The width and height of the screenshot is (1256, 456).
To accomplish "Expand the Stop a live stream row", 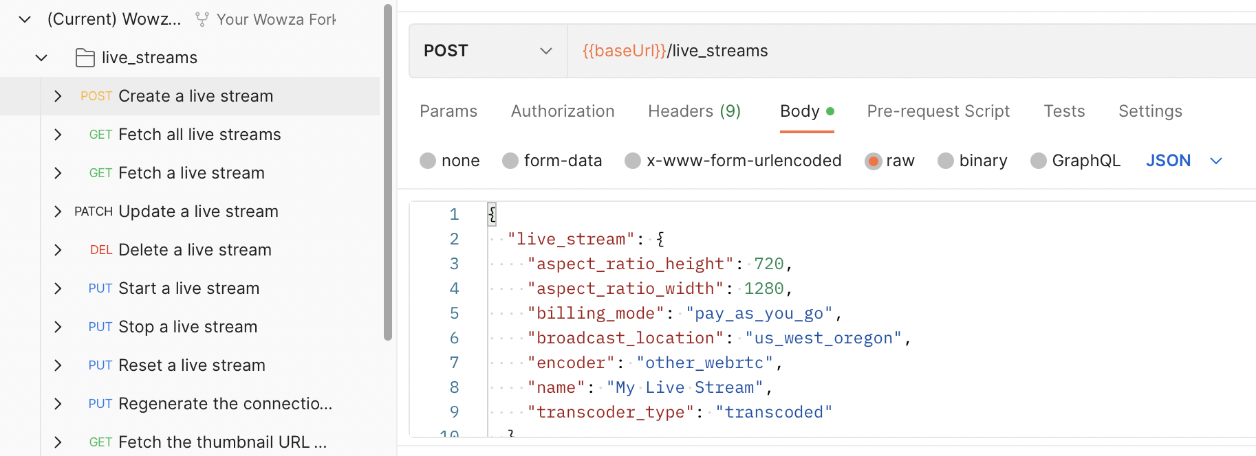I will (58, 327).
